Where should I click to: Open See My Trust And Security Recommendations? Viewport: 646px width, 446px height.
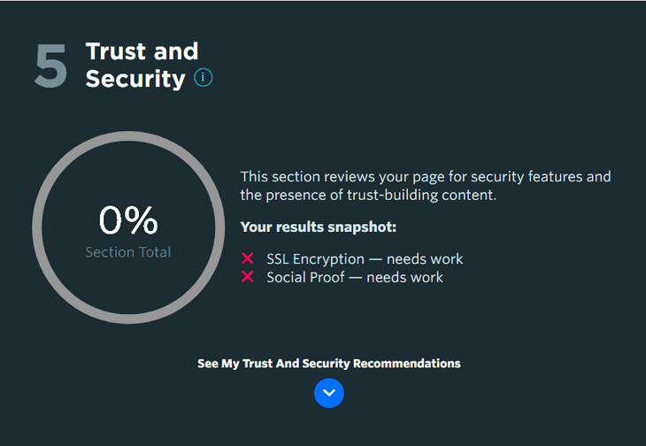click(329, 364)
